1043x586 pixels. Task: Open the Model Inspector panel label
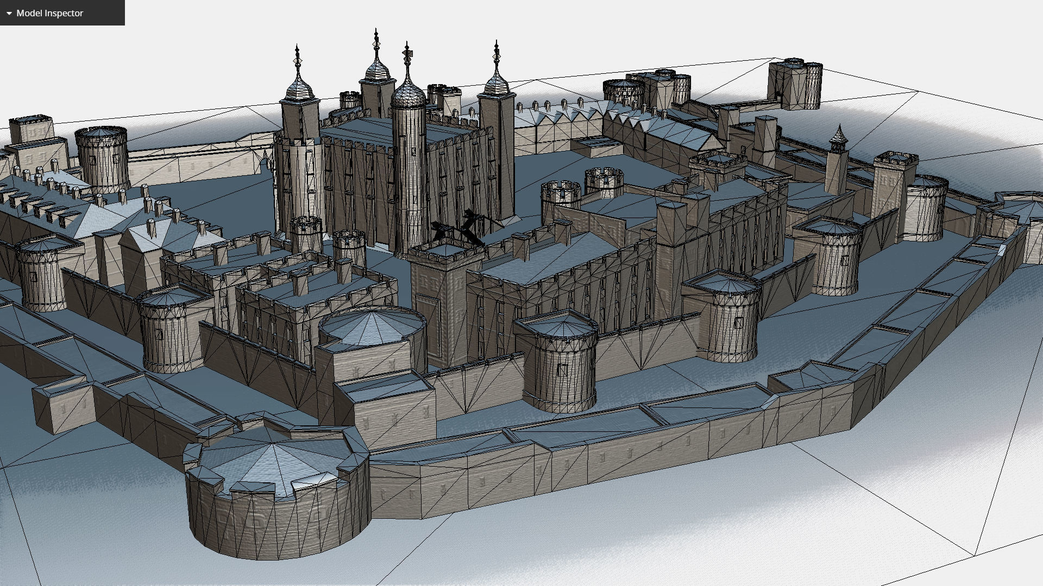pyautogui.click(x=50, y=13)
